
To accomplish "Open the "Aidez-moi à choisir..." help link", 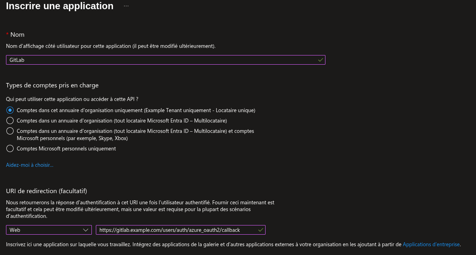I will (x=30, y=165).
